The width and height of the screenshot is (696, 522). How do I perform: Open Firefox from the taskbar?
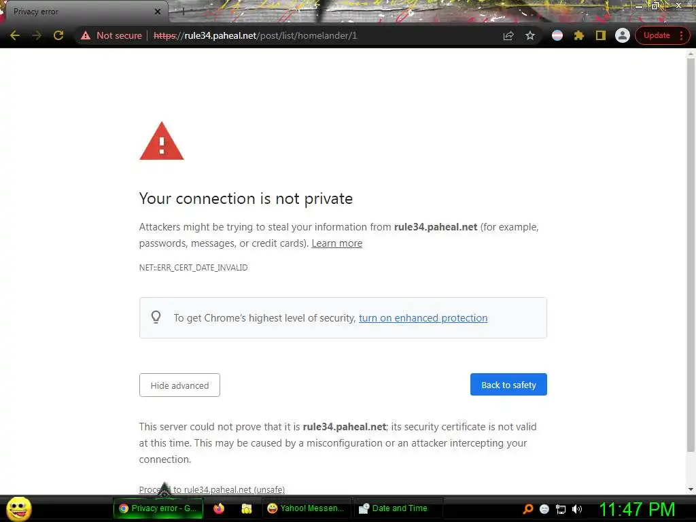(219, 508)
